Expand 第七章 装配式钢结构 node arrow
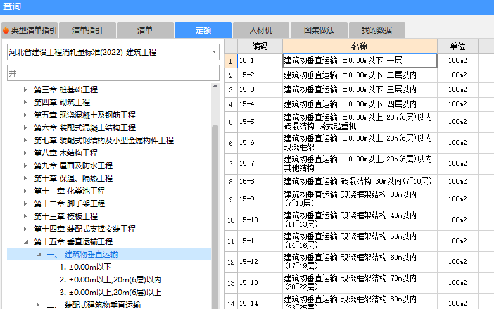This screenshot has width=494, height=309. 25,140
